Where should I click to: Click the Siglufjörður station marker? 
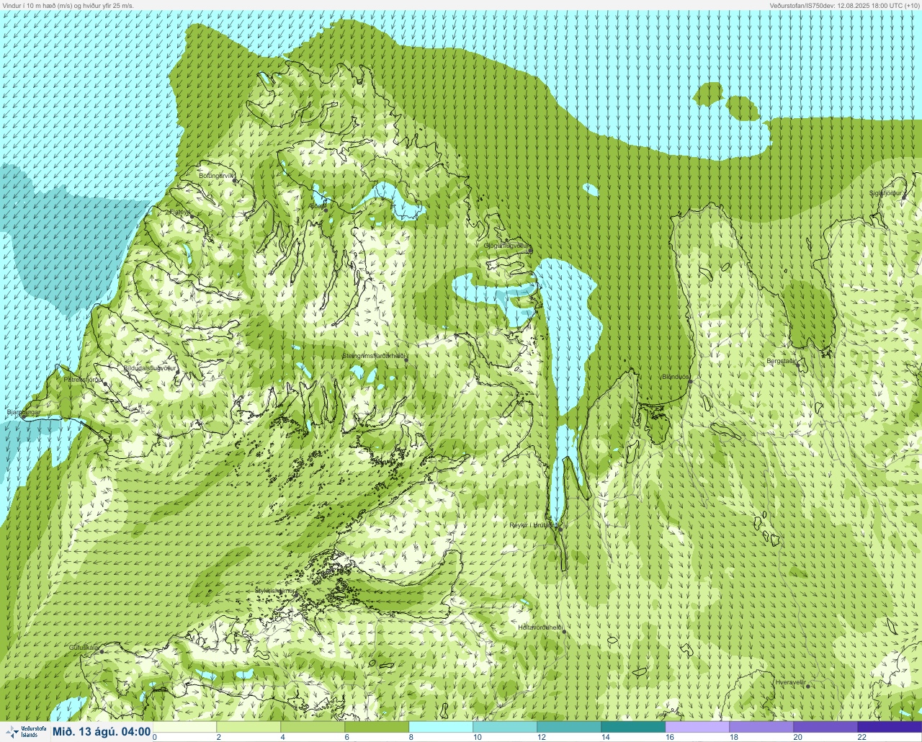(904, 197)
